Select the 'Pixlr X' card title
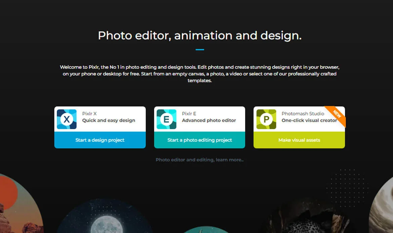Screen dimensions: 393x233 pyautogui.click(x=89, y=114)
